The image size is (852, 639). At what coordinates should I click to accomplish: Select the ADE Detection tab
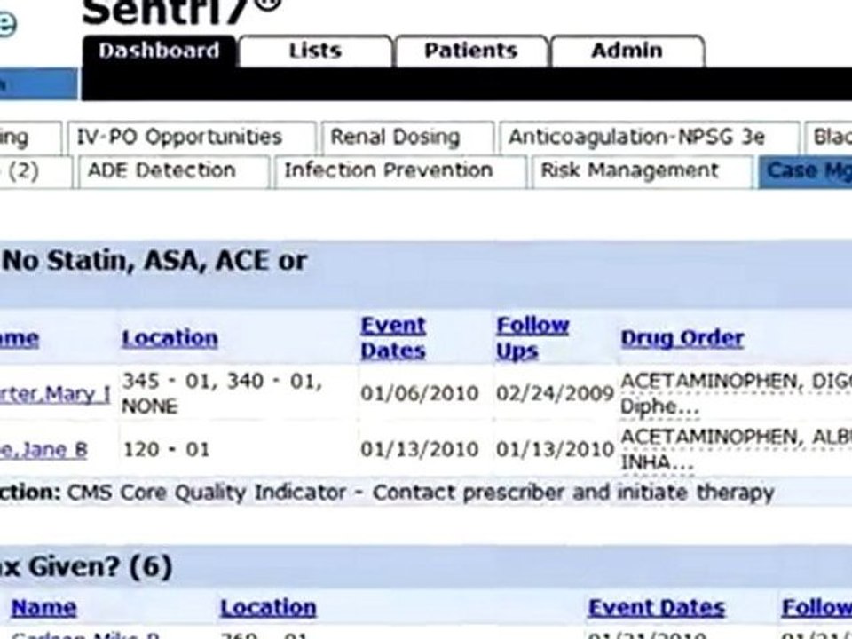pyautogui.click(x=173, y=171)
